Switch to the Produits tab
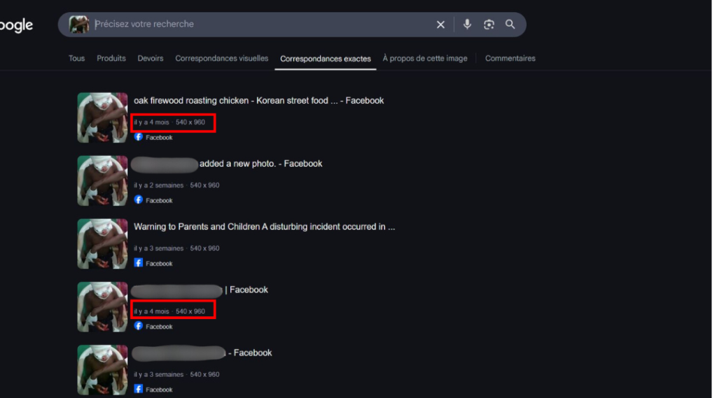Viewport: 717px width, 398px height. [111, 59]
